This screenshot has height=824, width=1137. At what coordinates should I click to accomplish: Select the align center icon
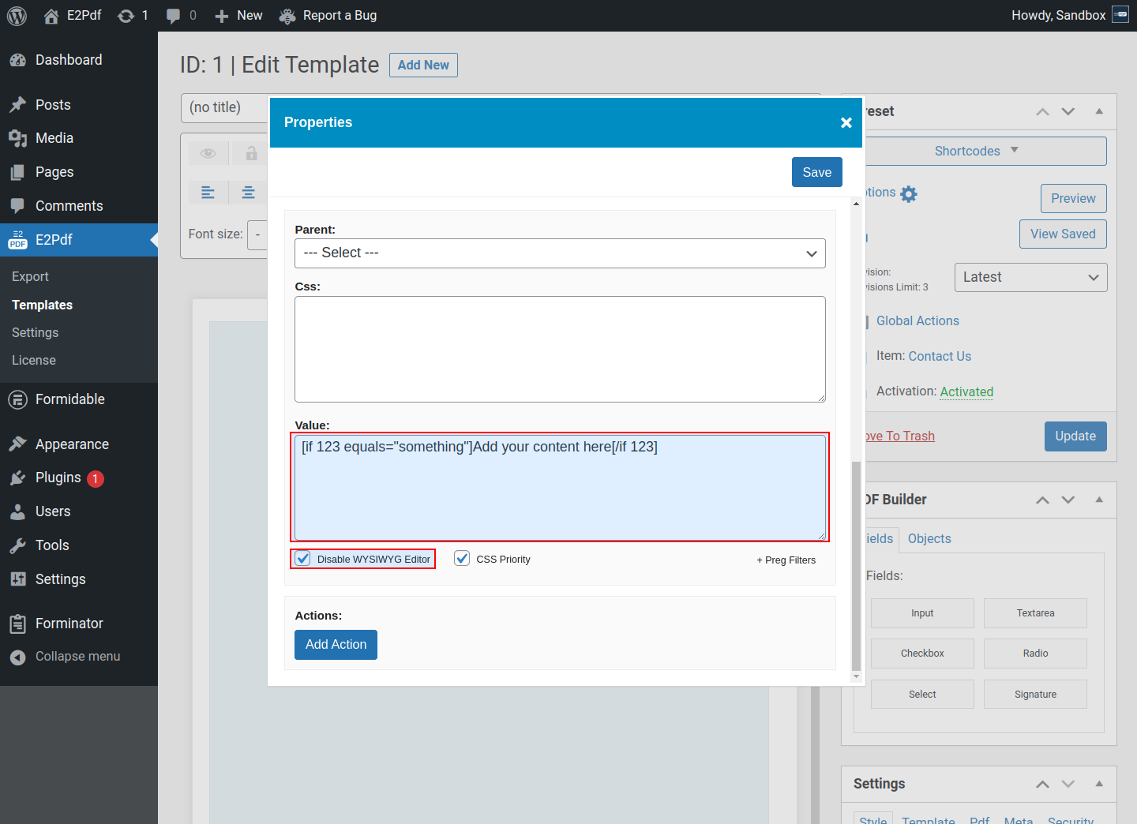point(248,193)
